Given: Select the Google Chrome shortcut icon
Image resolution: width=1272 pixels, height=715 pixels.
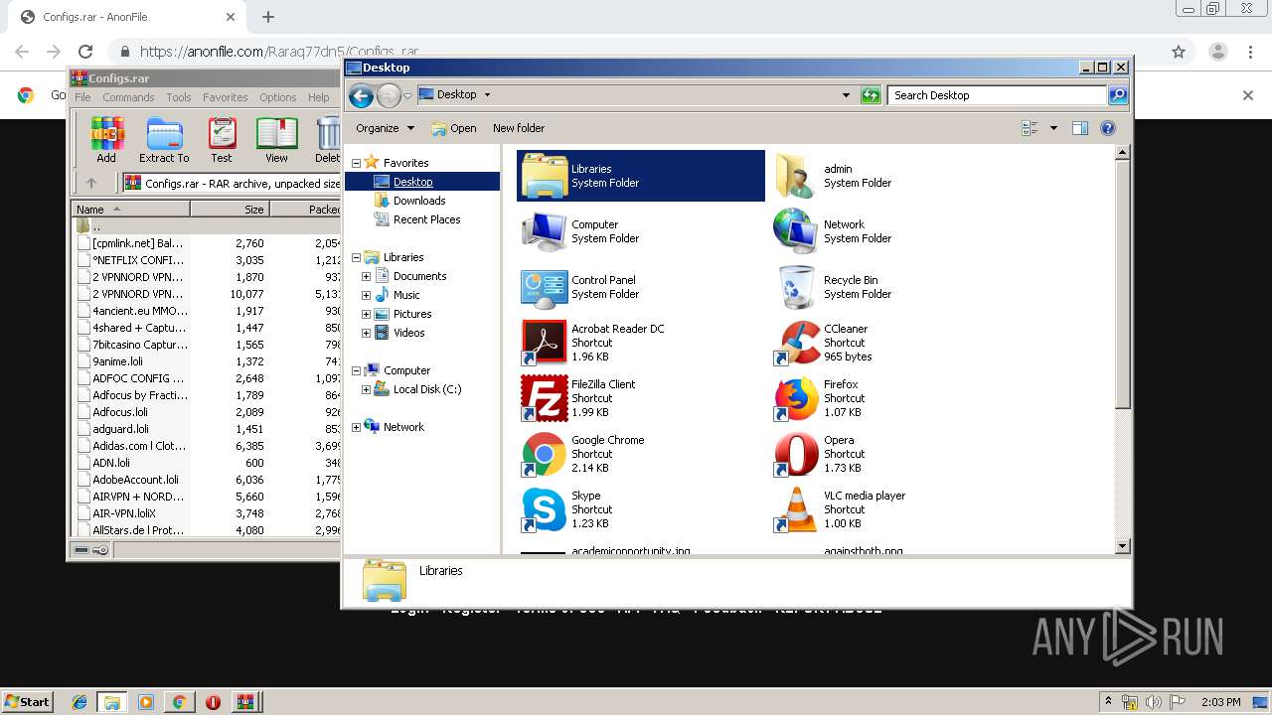Looking at the screenshot, I should click(544, 454).
